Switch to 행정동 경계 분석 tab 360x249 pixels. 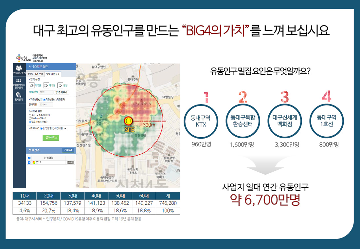point(35,74)
